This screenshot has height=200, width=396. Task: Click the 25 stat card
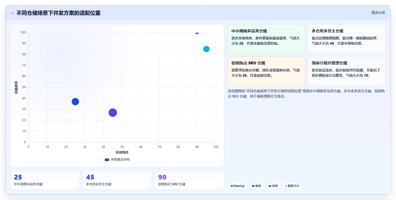45,180
